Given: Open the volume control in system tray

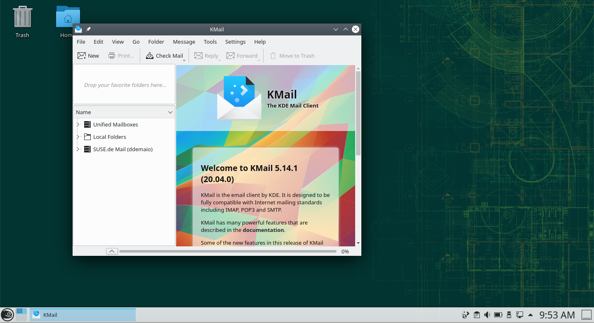Looking at the screenshot, I should 487,315.
